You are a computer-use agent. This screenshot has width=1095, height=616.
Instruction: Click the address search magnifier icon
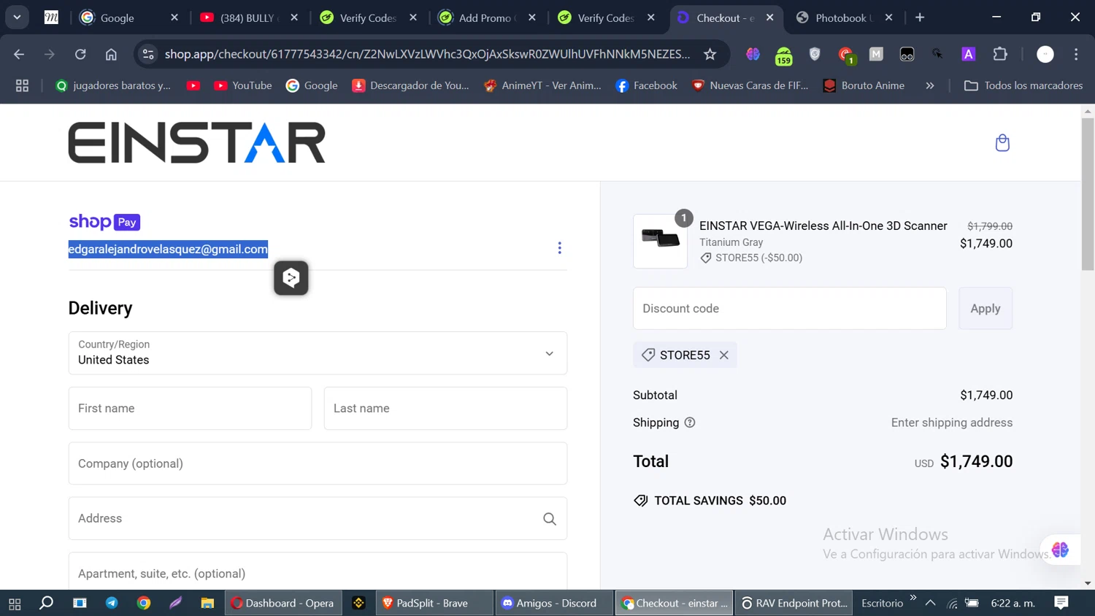coord(550,519)
